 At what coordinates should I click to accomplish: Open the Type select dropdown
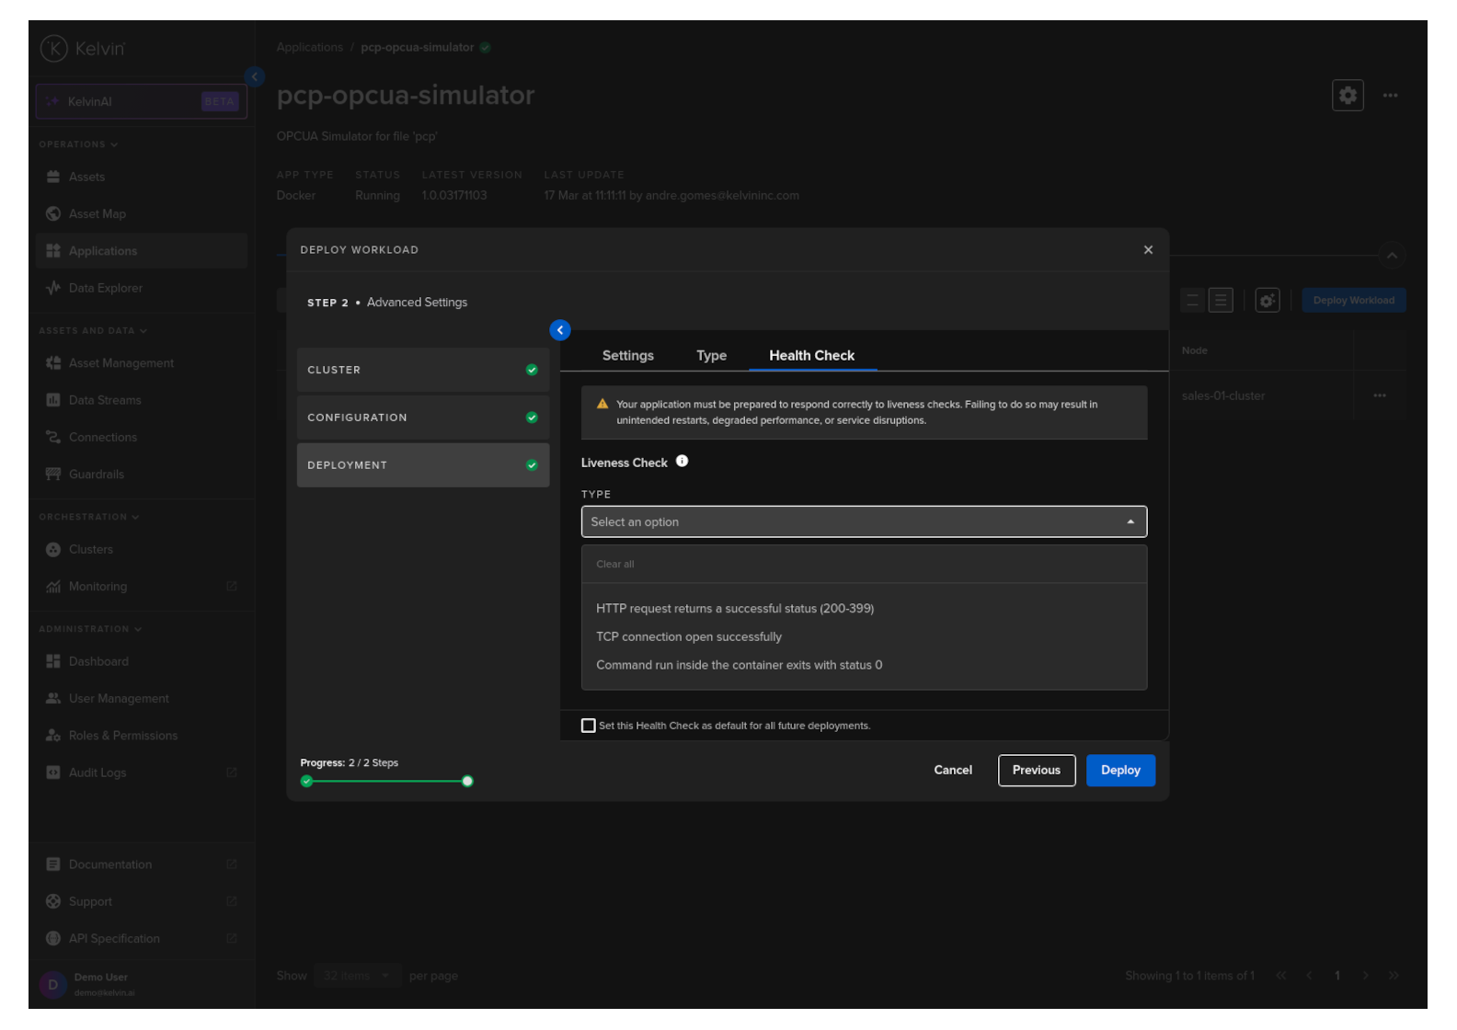863,522
